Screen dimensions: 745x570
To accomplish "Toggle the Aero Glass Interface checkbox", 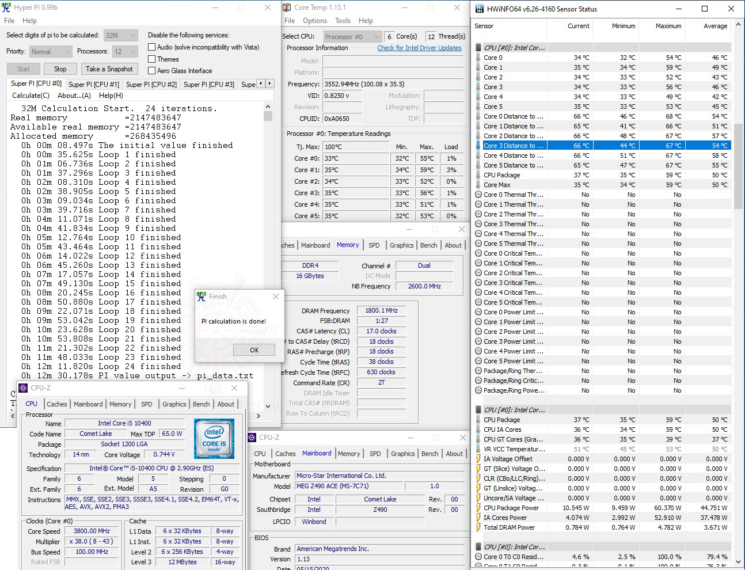I will (152, 71).
